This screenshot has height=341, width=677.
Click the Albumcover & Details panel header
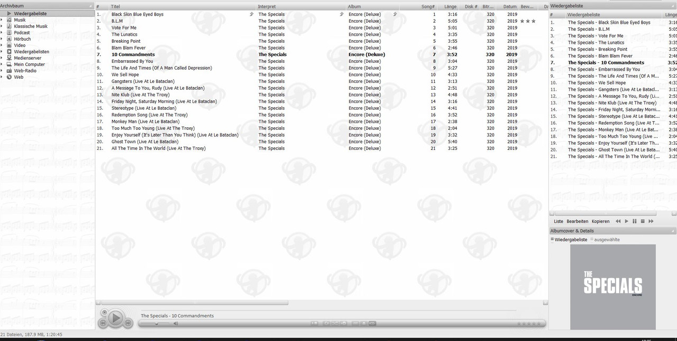[x=612, y=231]
